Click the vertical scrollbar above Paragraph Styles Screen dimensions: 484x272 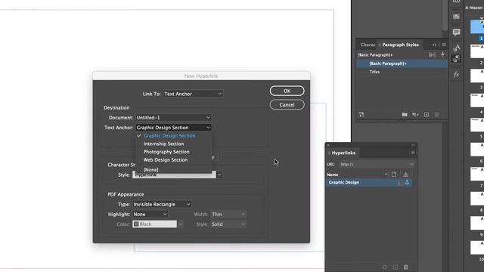click(x=445, y=15)
